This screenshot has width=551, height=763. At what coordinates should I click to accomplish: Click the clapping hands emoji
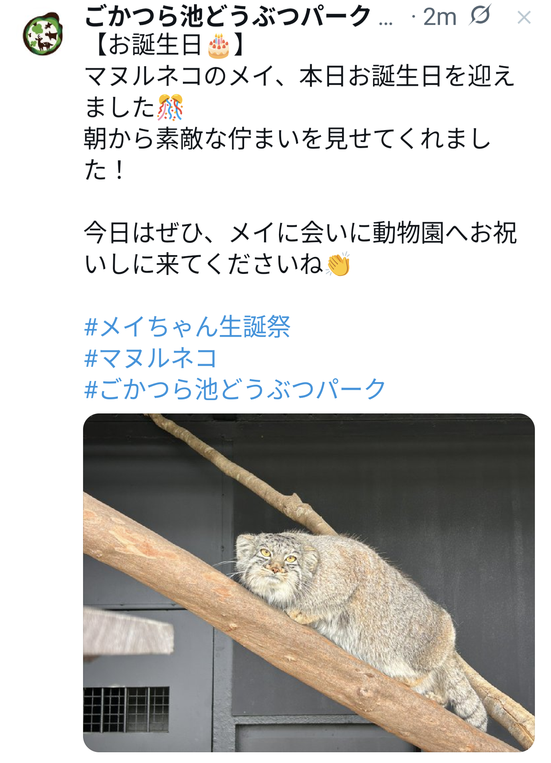pos(338,264)
